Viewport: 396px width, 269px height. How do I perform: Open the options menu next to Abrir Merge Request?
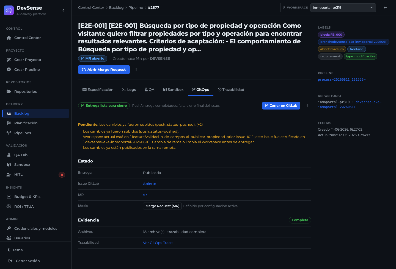click(x=136, y=70)
